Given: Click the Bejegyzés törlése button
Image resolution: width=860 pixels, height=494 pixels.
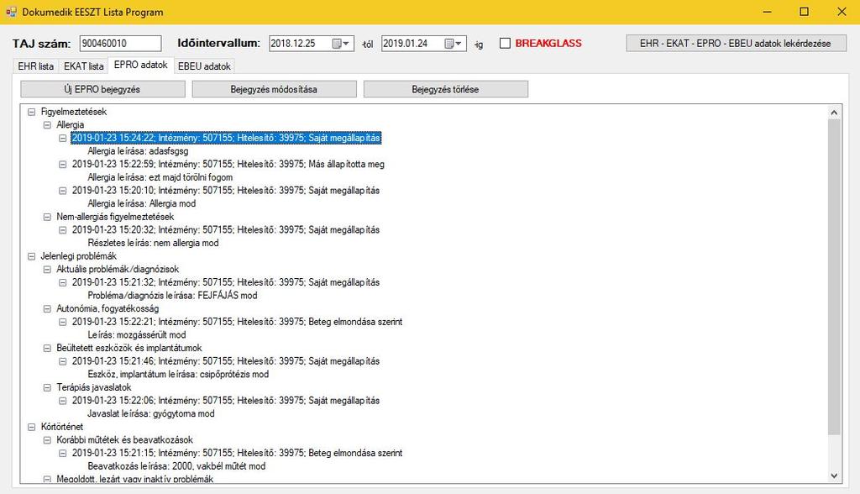Looking at the screenshot, I should [x=445, y=89].
